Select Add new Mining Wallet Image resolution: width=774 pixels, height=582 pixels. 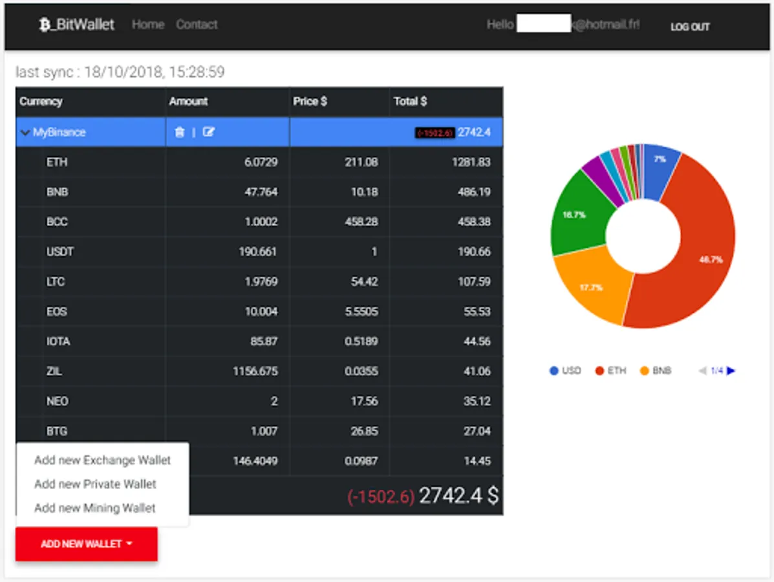click(x=95, y=508)
